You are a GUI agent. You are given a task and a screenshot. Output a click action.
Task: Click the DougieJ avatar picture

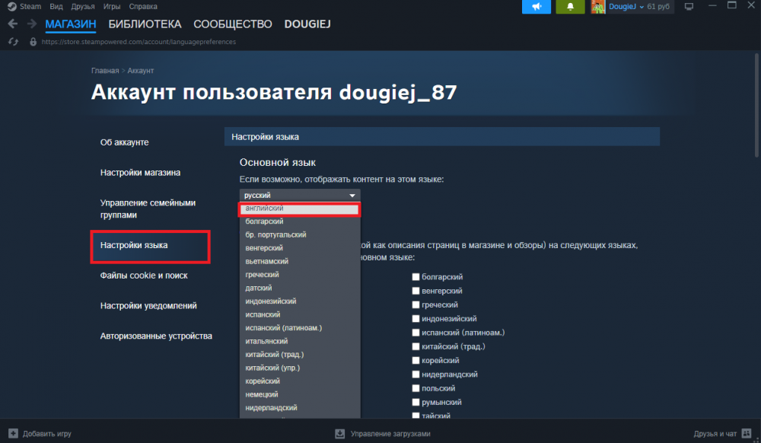[598, 7]
